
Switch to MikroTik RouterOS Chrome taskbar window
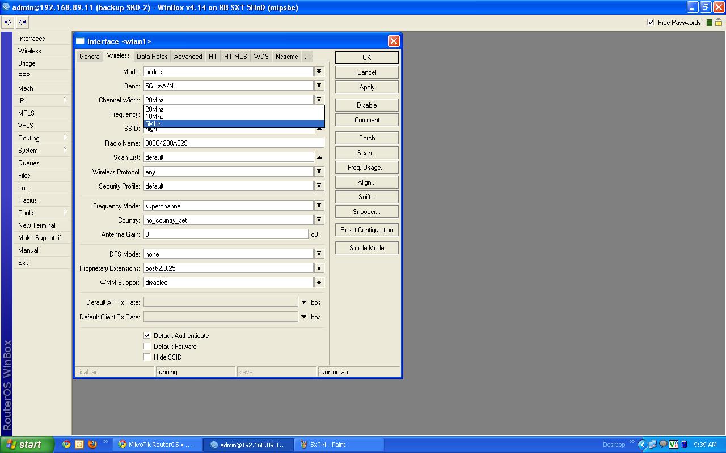(158, 445)
